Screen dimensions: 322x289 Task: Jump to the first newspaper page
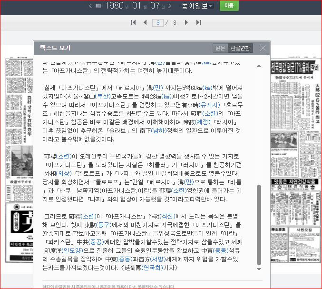point(133,22)
